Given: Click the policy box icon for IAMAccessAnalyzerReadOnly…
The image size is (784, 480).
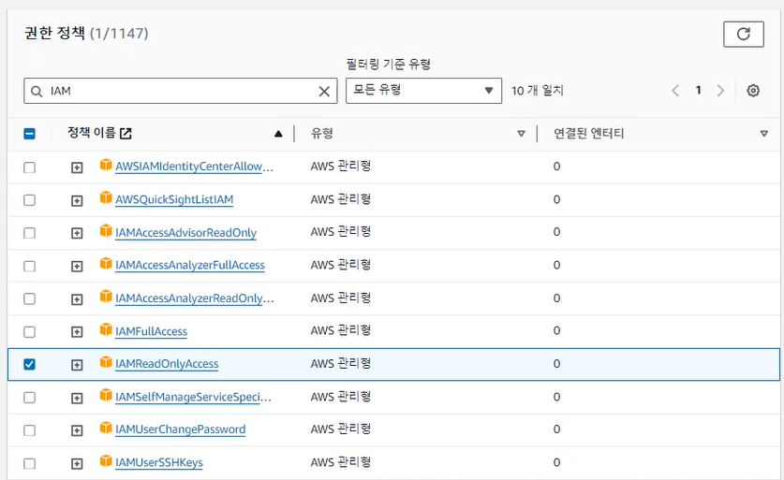Looking at the screenshot, I should pos(106,297).
